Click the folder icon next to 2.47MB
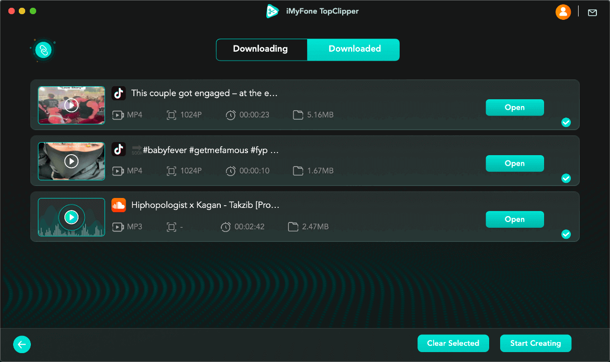The width and height of the screenshot is (610, 362). tap(293, 227)
